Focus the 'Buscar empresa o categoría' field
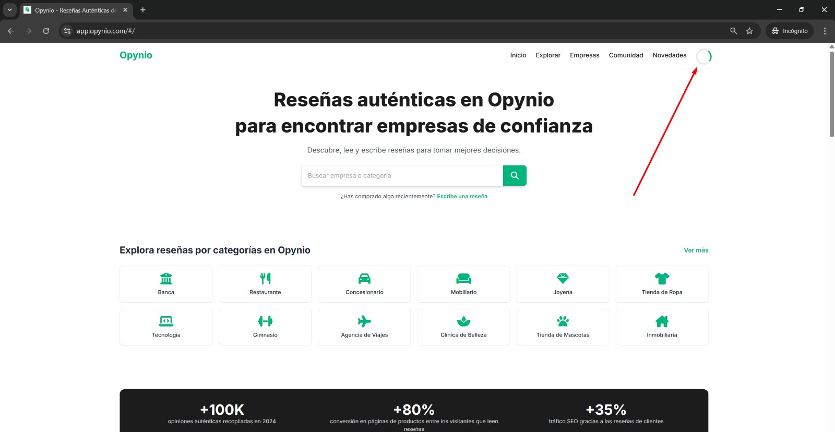Viewport: 835px width, 432px height. click(402, 176)
